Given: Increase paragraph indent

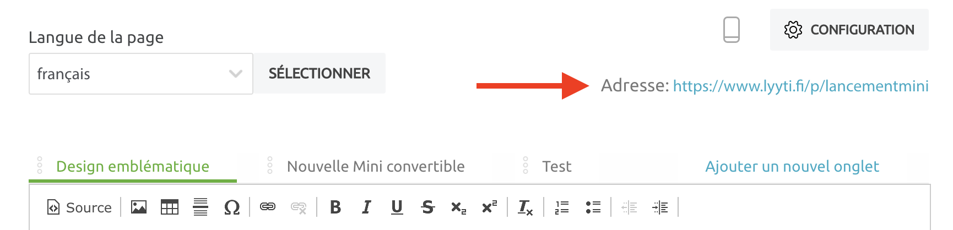Looking at the screenshot, I should click(x=660, y=207).
